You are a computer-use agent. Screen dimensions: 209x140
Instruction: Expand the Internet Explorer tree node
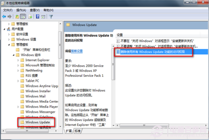point(18,60)
